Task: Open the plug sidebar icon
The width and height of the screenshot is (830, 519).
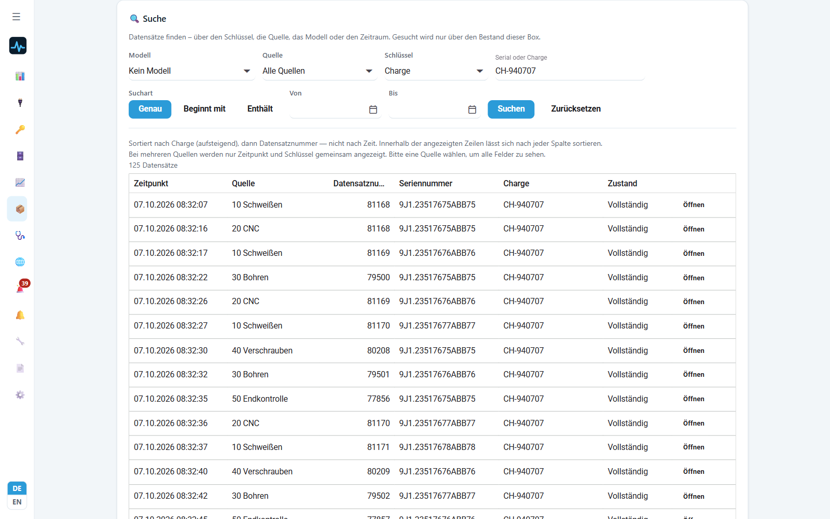Action: 20,103
